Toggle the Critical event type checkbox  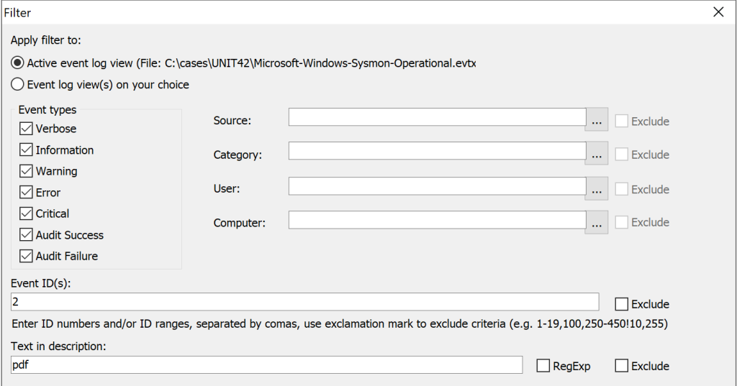pos(27,213)
